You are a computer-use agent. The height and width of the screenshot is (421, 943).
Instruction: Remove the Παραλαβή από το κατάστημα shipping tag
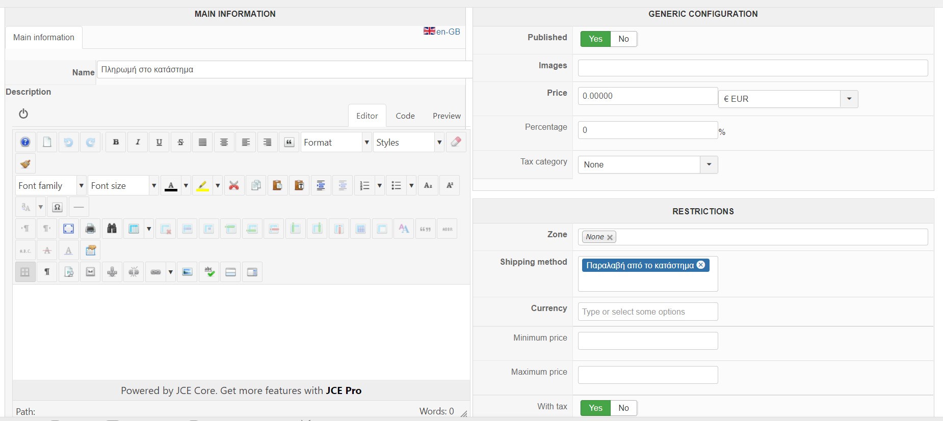click(701, 265)
